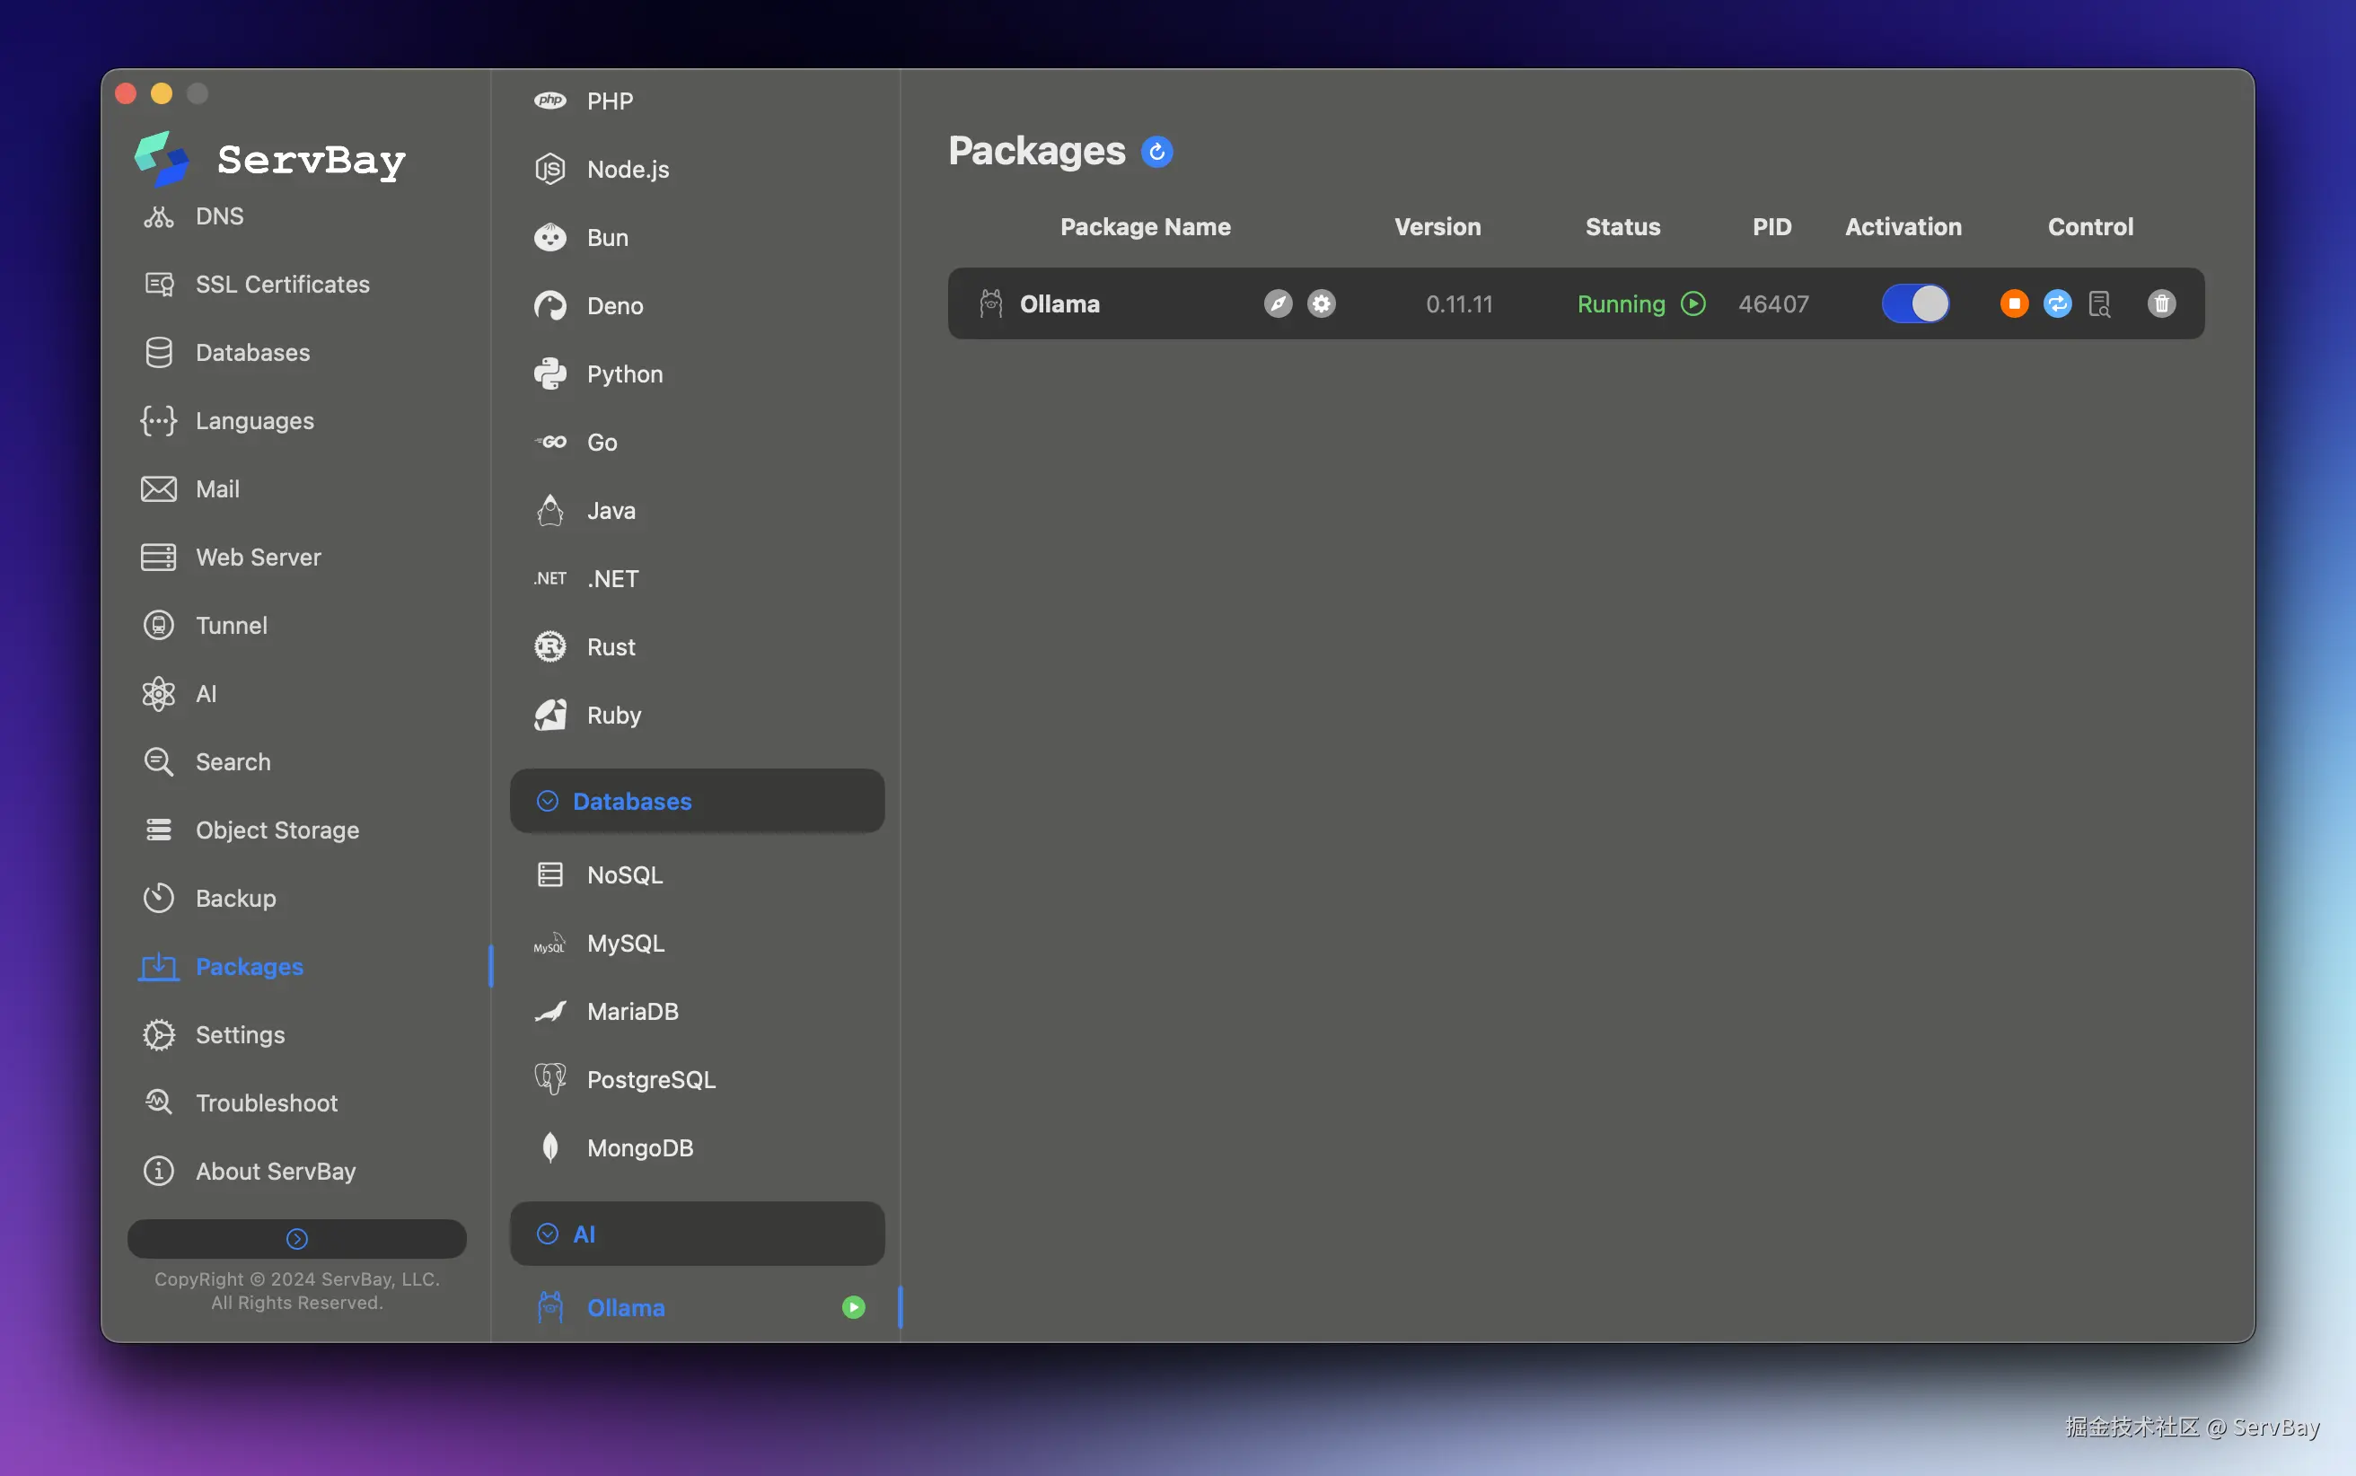
Task: Open the Tunnel section
Action: 231,626
